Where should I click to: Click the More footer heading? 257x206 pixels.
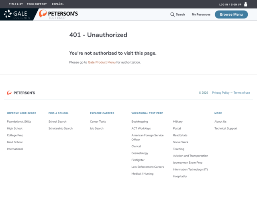218,113
